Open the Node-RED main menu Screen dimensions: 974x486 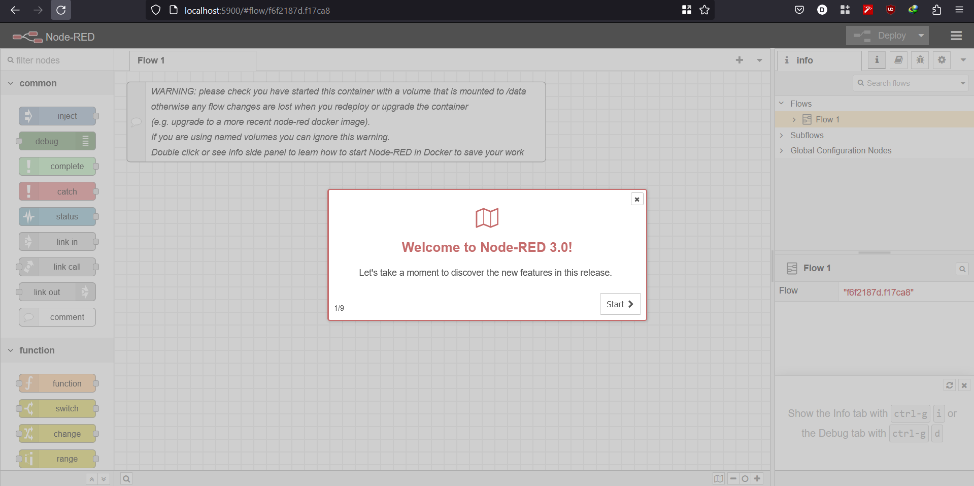(x=956, y=36)
